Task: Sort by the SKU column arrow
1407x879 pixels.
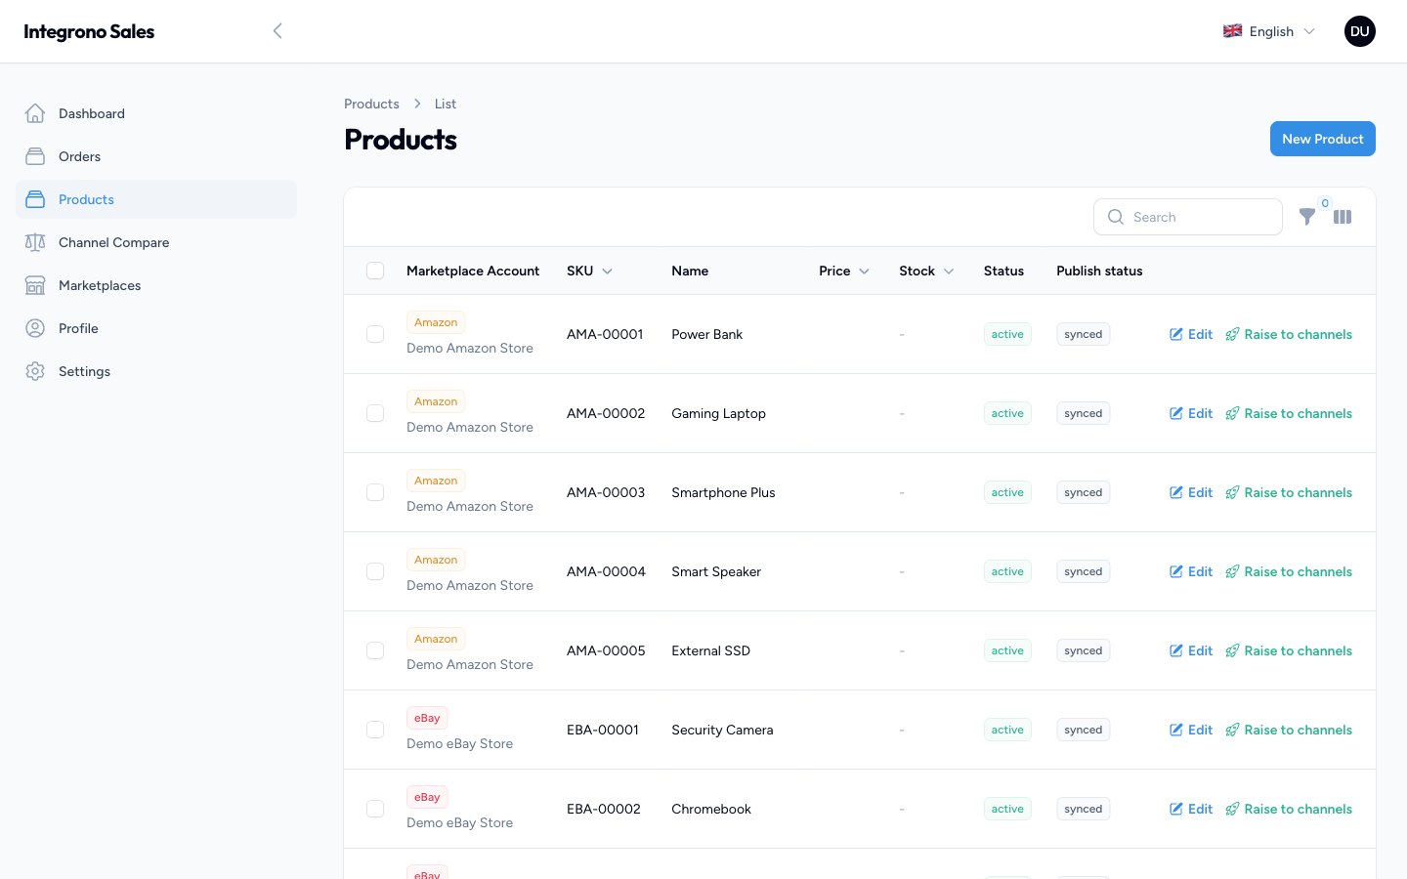Action: pyautogui.click(x=607, y=272)
